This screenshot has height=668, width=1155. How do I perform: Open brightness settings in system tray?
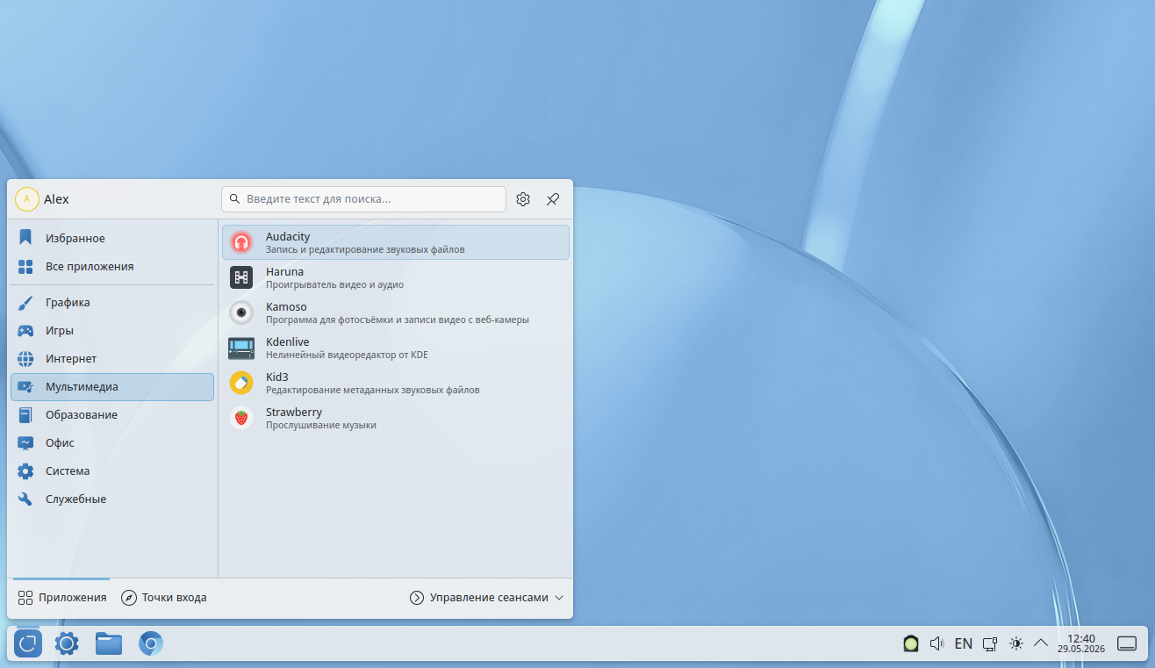1016,643
